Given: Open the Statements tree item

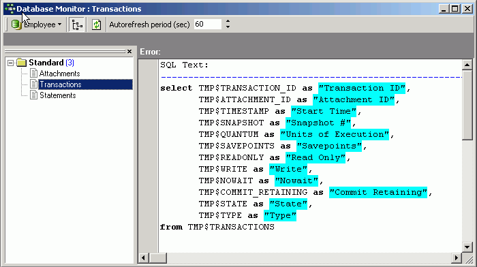Looking at the screenshot, I should [58, 95].
